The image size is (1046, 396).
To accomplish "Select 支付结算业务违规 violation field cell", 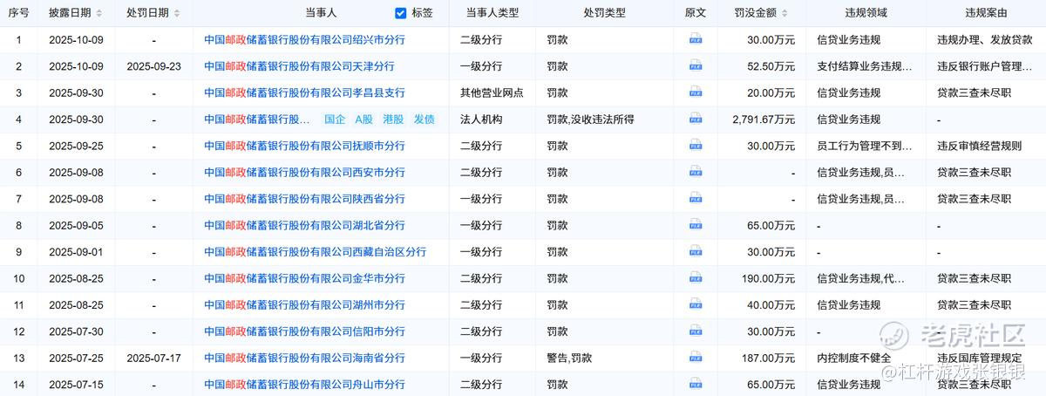I will point(865,66).
